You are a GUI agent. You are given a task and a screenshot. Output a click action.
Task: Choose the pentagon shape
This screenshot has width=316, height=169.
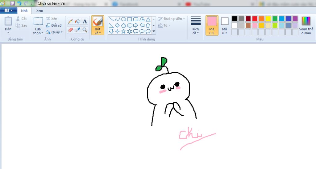(x=123, y=25)
